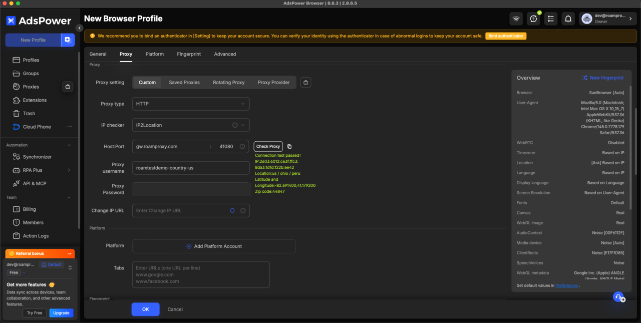Switch to the Advanced tab
The width and height of the screenshot is (641, 323).
coord(225,54)
